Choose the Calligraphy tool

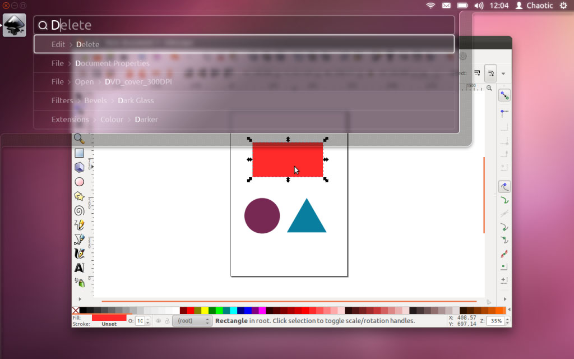click(79, 254)
